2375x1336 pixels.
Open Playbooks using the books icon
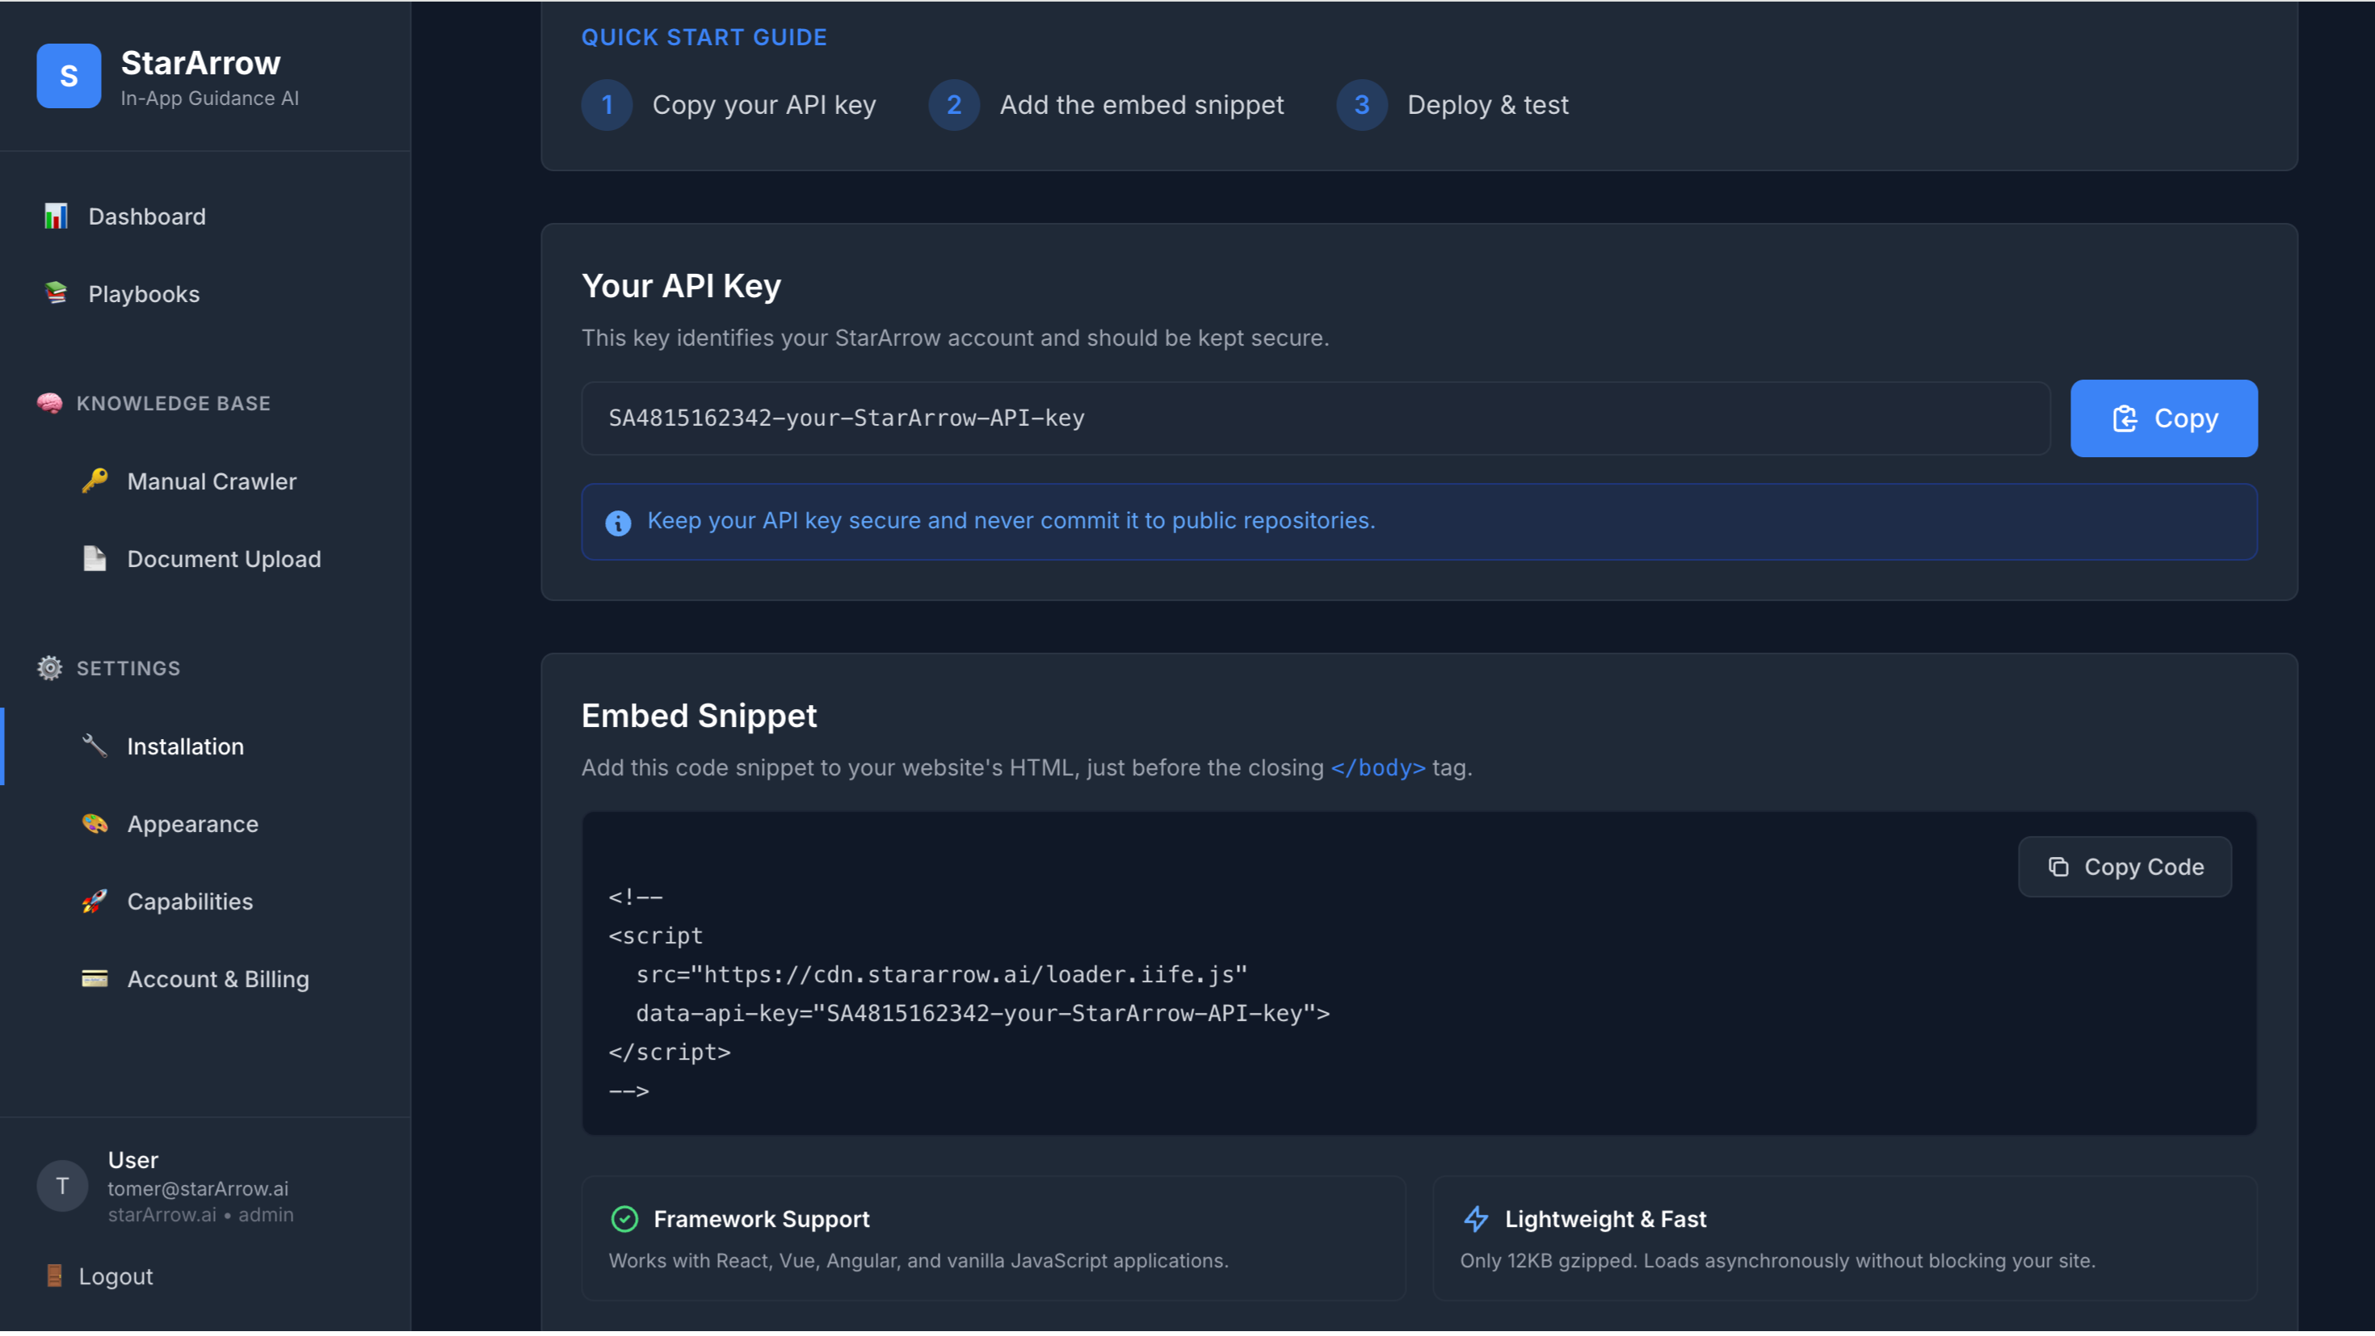[57, 293]
